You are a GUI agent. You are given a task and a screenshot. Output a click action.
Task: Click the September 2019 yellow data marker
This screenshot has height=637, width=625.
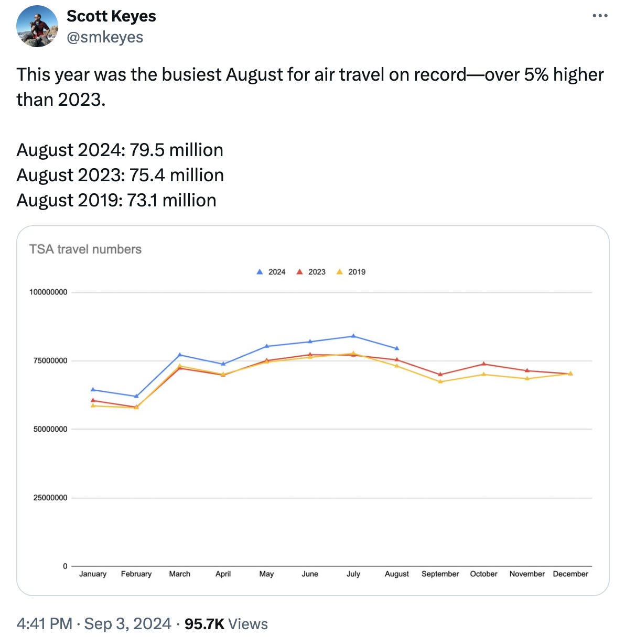tap(440, 381)
